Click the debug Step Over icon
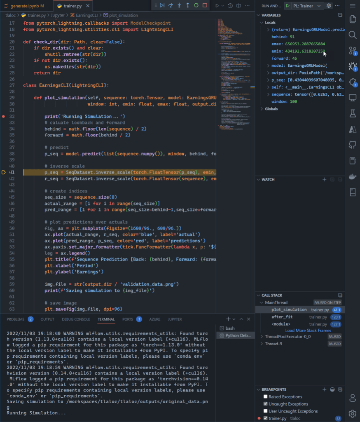Image resolution: width=360 pixels, height=422 pixels. pos(171,5)
